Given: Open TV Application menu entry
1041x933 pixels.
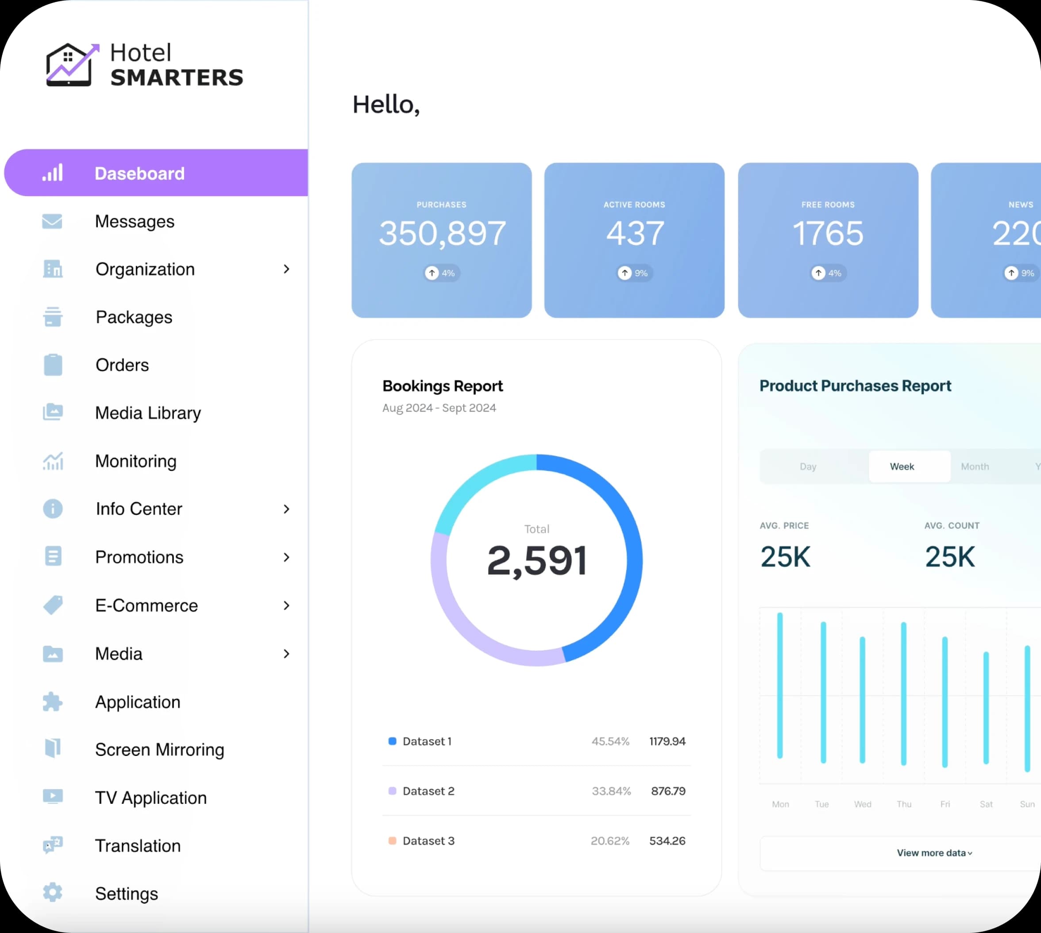Looking at the screenshot, I should tap(151, 798).
